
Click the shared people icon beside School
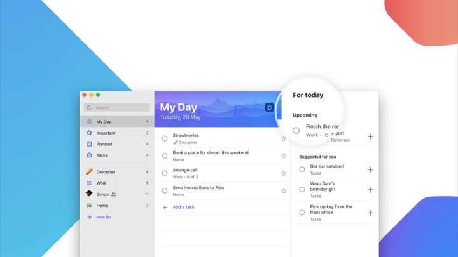click(x=114, y=194)
